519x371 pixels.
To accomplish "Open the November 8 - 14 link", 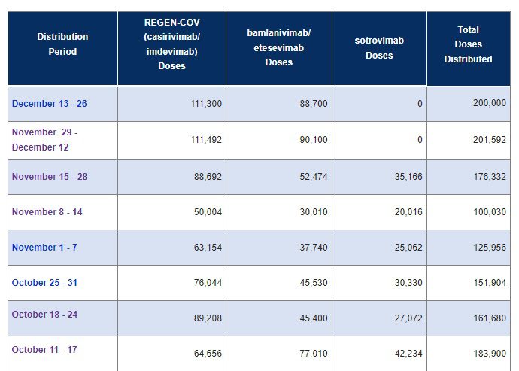I will point(47,212).
